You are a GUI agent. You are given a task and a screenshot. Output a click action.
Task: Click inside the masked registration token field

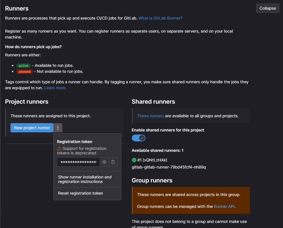pos(78,162)
